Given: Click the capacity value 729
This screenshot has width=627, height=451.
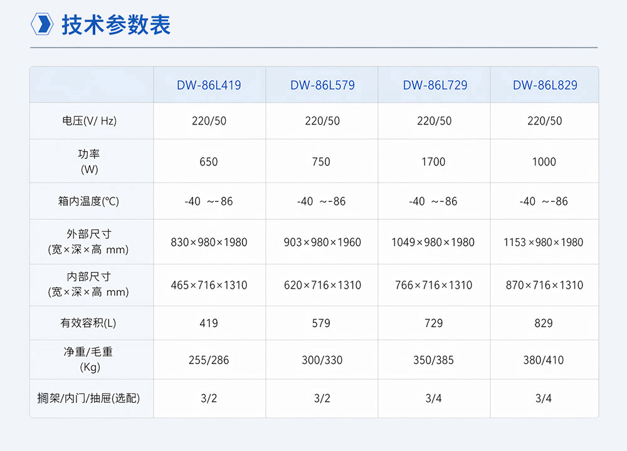Looking at the screenshot, I should (433, 323).
